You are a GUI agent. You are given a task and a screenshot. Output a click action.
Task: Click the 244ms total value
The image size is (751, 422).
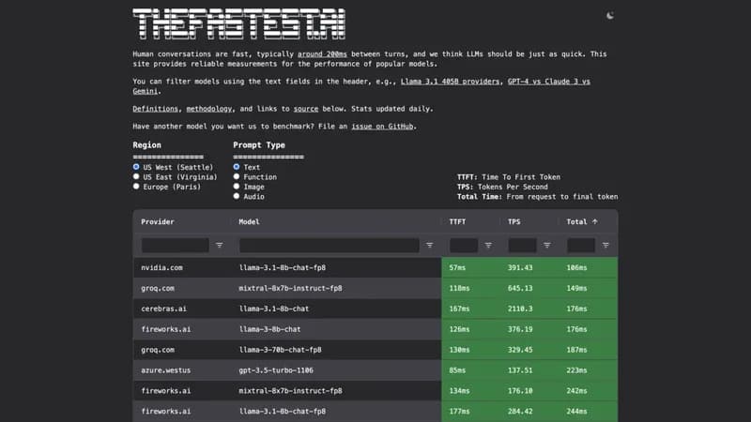[x=576, y=411]
